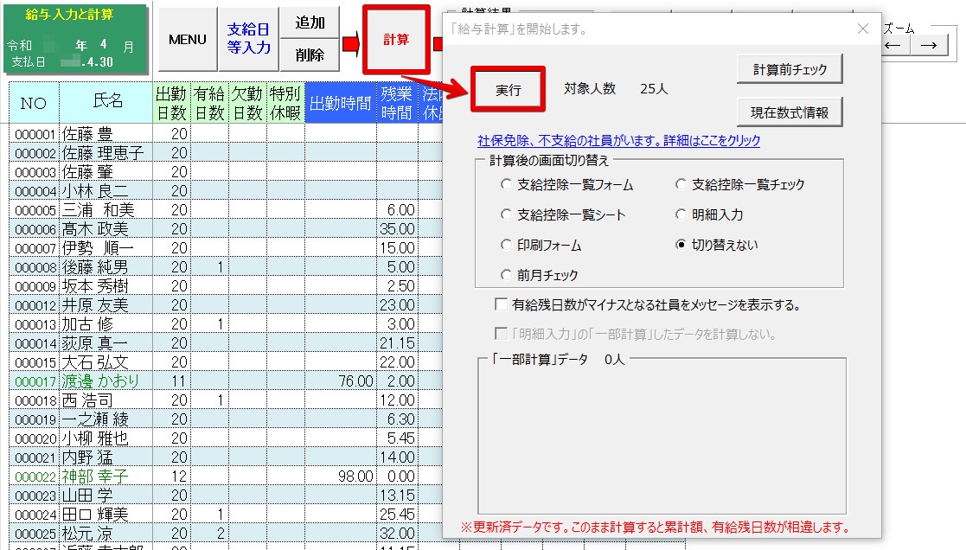Click the 追加 button
The height and width of the screenshot is (550, 966).
tap(310, 23)
